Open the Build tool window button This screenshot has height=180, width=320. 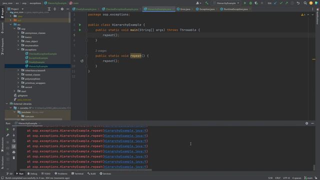[91, 173]
